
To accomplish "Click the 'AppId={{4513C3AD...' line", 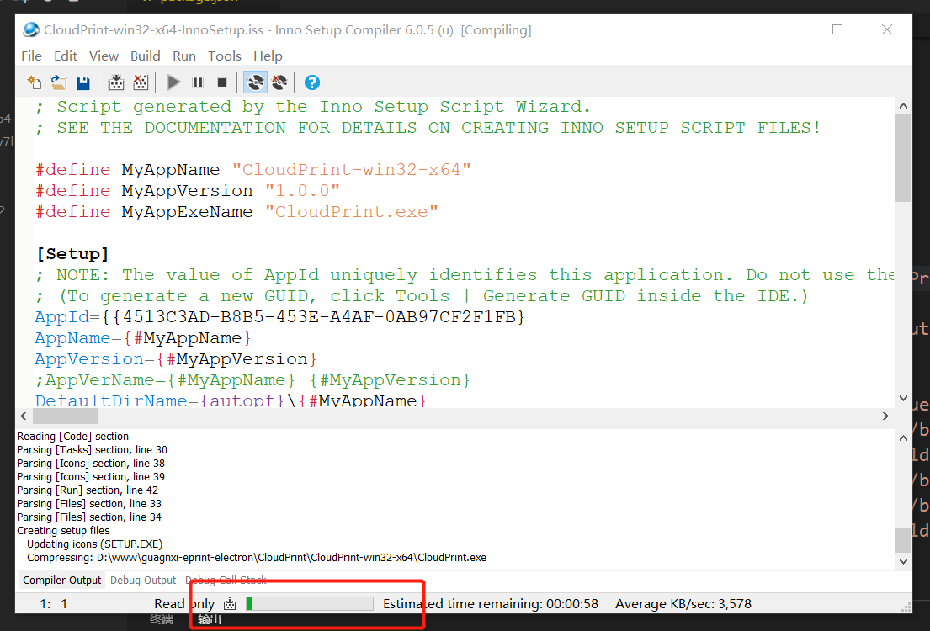I will 280,317.
